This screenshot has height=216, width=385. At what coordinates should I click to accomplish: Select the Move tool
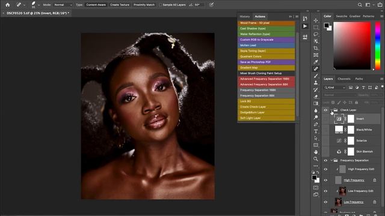coord(316,20)
